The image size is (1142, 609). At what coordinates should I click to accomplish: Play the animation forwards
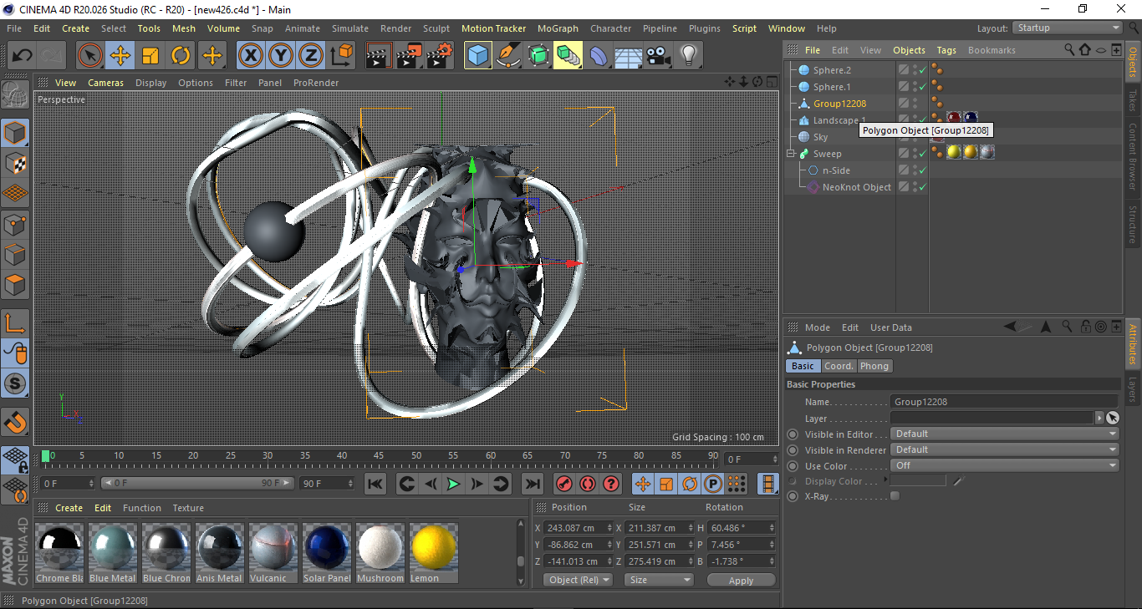tap(453, 484)
